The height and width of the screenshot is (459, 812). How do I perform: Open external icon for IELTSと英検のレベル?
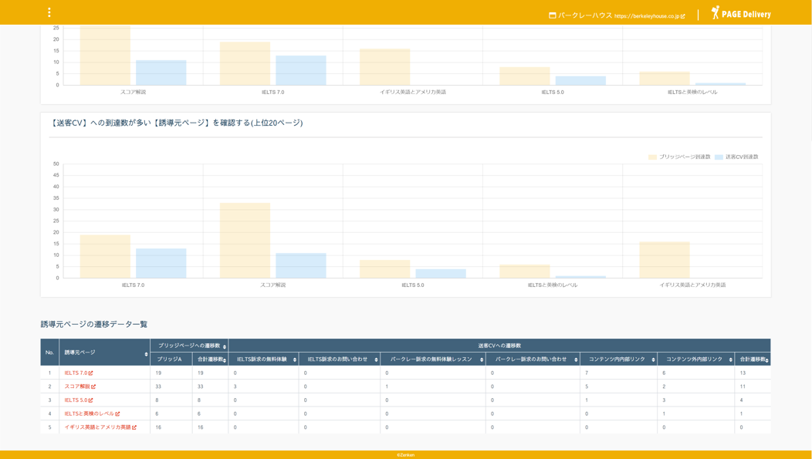(x=117, y=414)
